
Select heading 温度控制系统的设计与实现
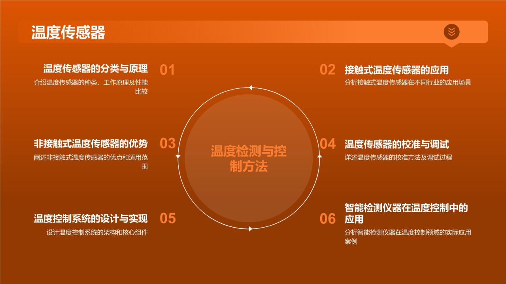pos(91,218)
